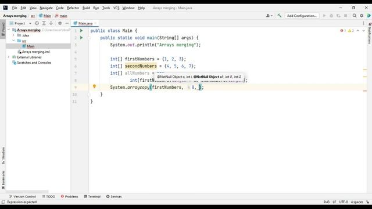The image size is (372, 209).
Task: Hide the Project tool window with minus icon
Action: click(67, 23)
